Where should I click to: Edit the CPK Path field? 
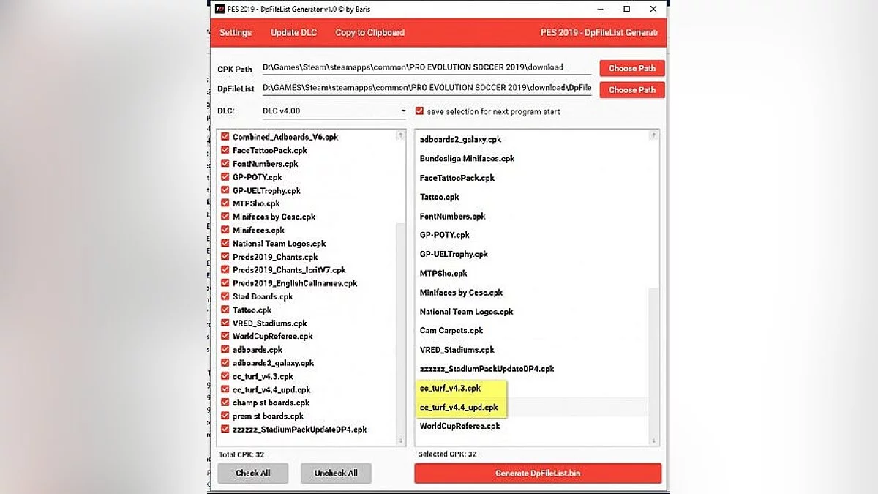tap(427, 67)
